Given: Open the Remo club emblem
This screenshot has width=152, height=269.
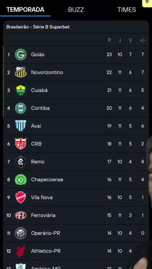Looking at the screenshot, I should point(21,161).
